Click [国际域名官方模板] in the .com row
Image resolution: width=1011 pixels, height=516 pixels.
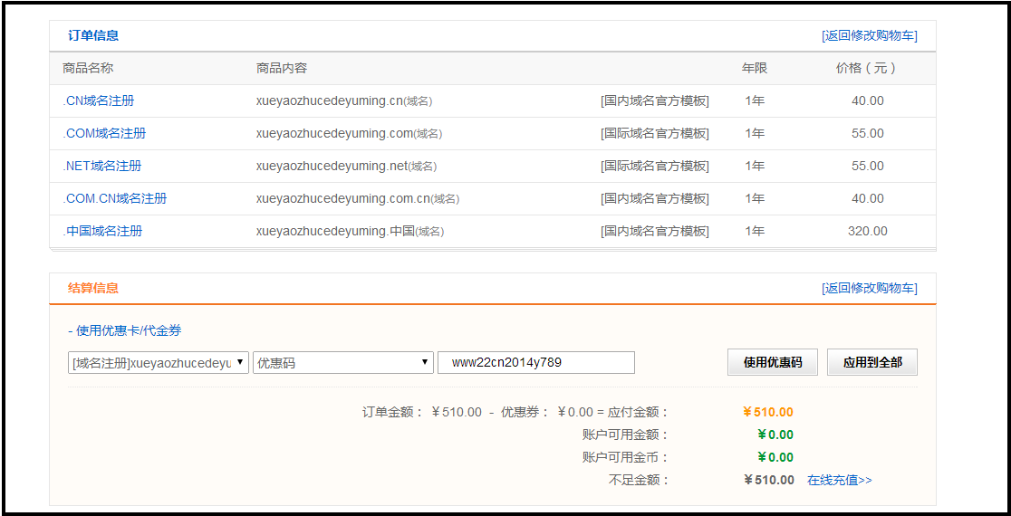(x=654, y=133)
